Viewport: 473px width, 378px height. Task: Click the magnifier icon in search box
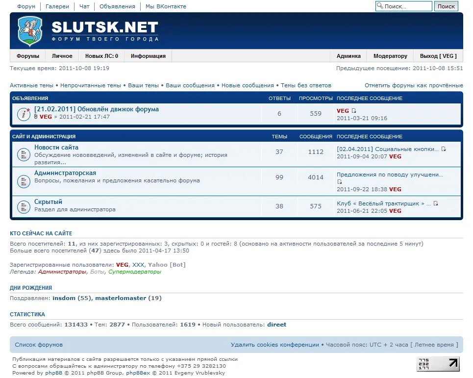[380, 6]
